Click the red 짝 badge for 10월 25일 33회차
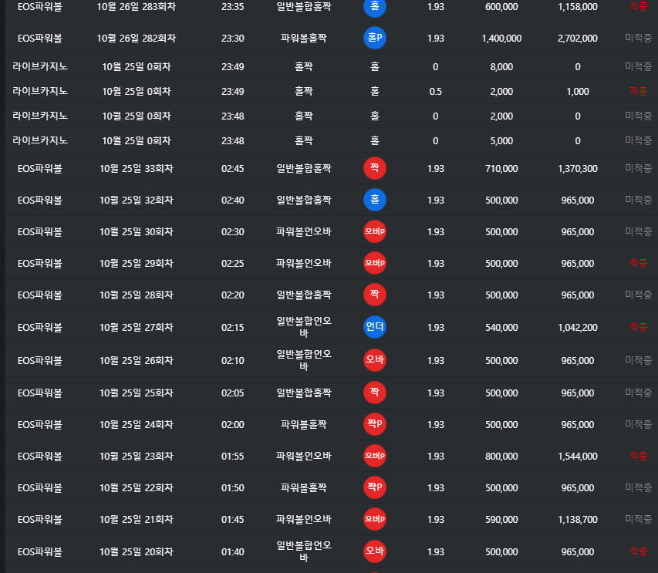658x573 pixels. pos(374,168)
